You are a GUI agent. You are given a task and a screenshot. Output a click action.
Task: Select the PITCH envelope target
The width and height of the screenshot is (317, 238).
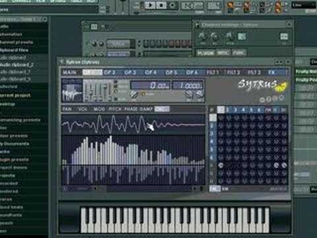point(115,109)
